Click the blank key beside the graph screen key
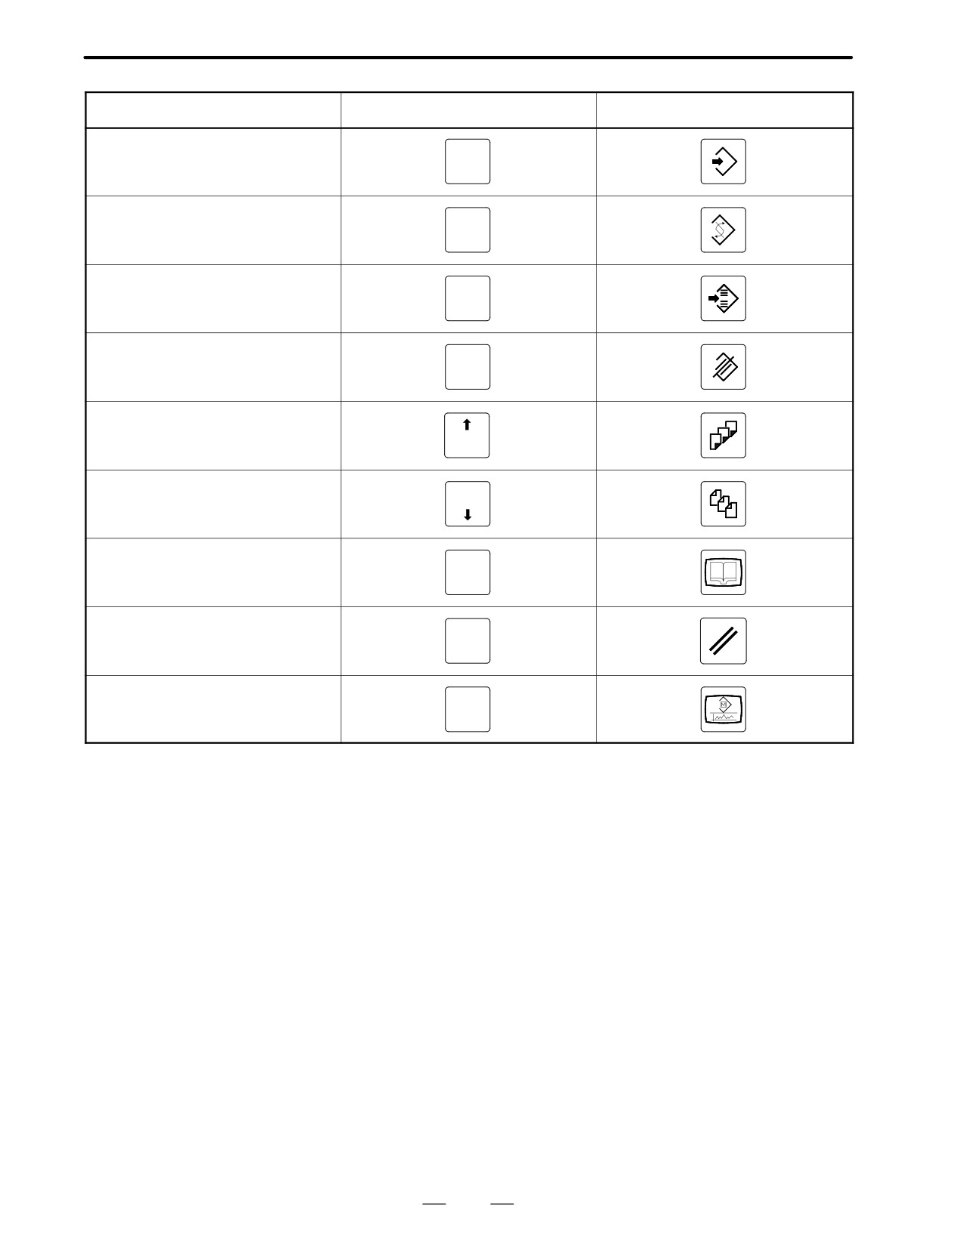This screenshot has height=1246, width=963. coord(467,709)
